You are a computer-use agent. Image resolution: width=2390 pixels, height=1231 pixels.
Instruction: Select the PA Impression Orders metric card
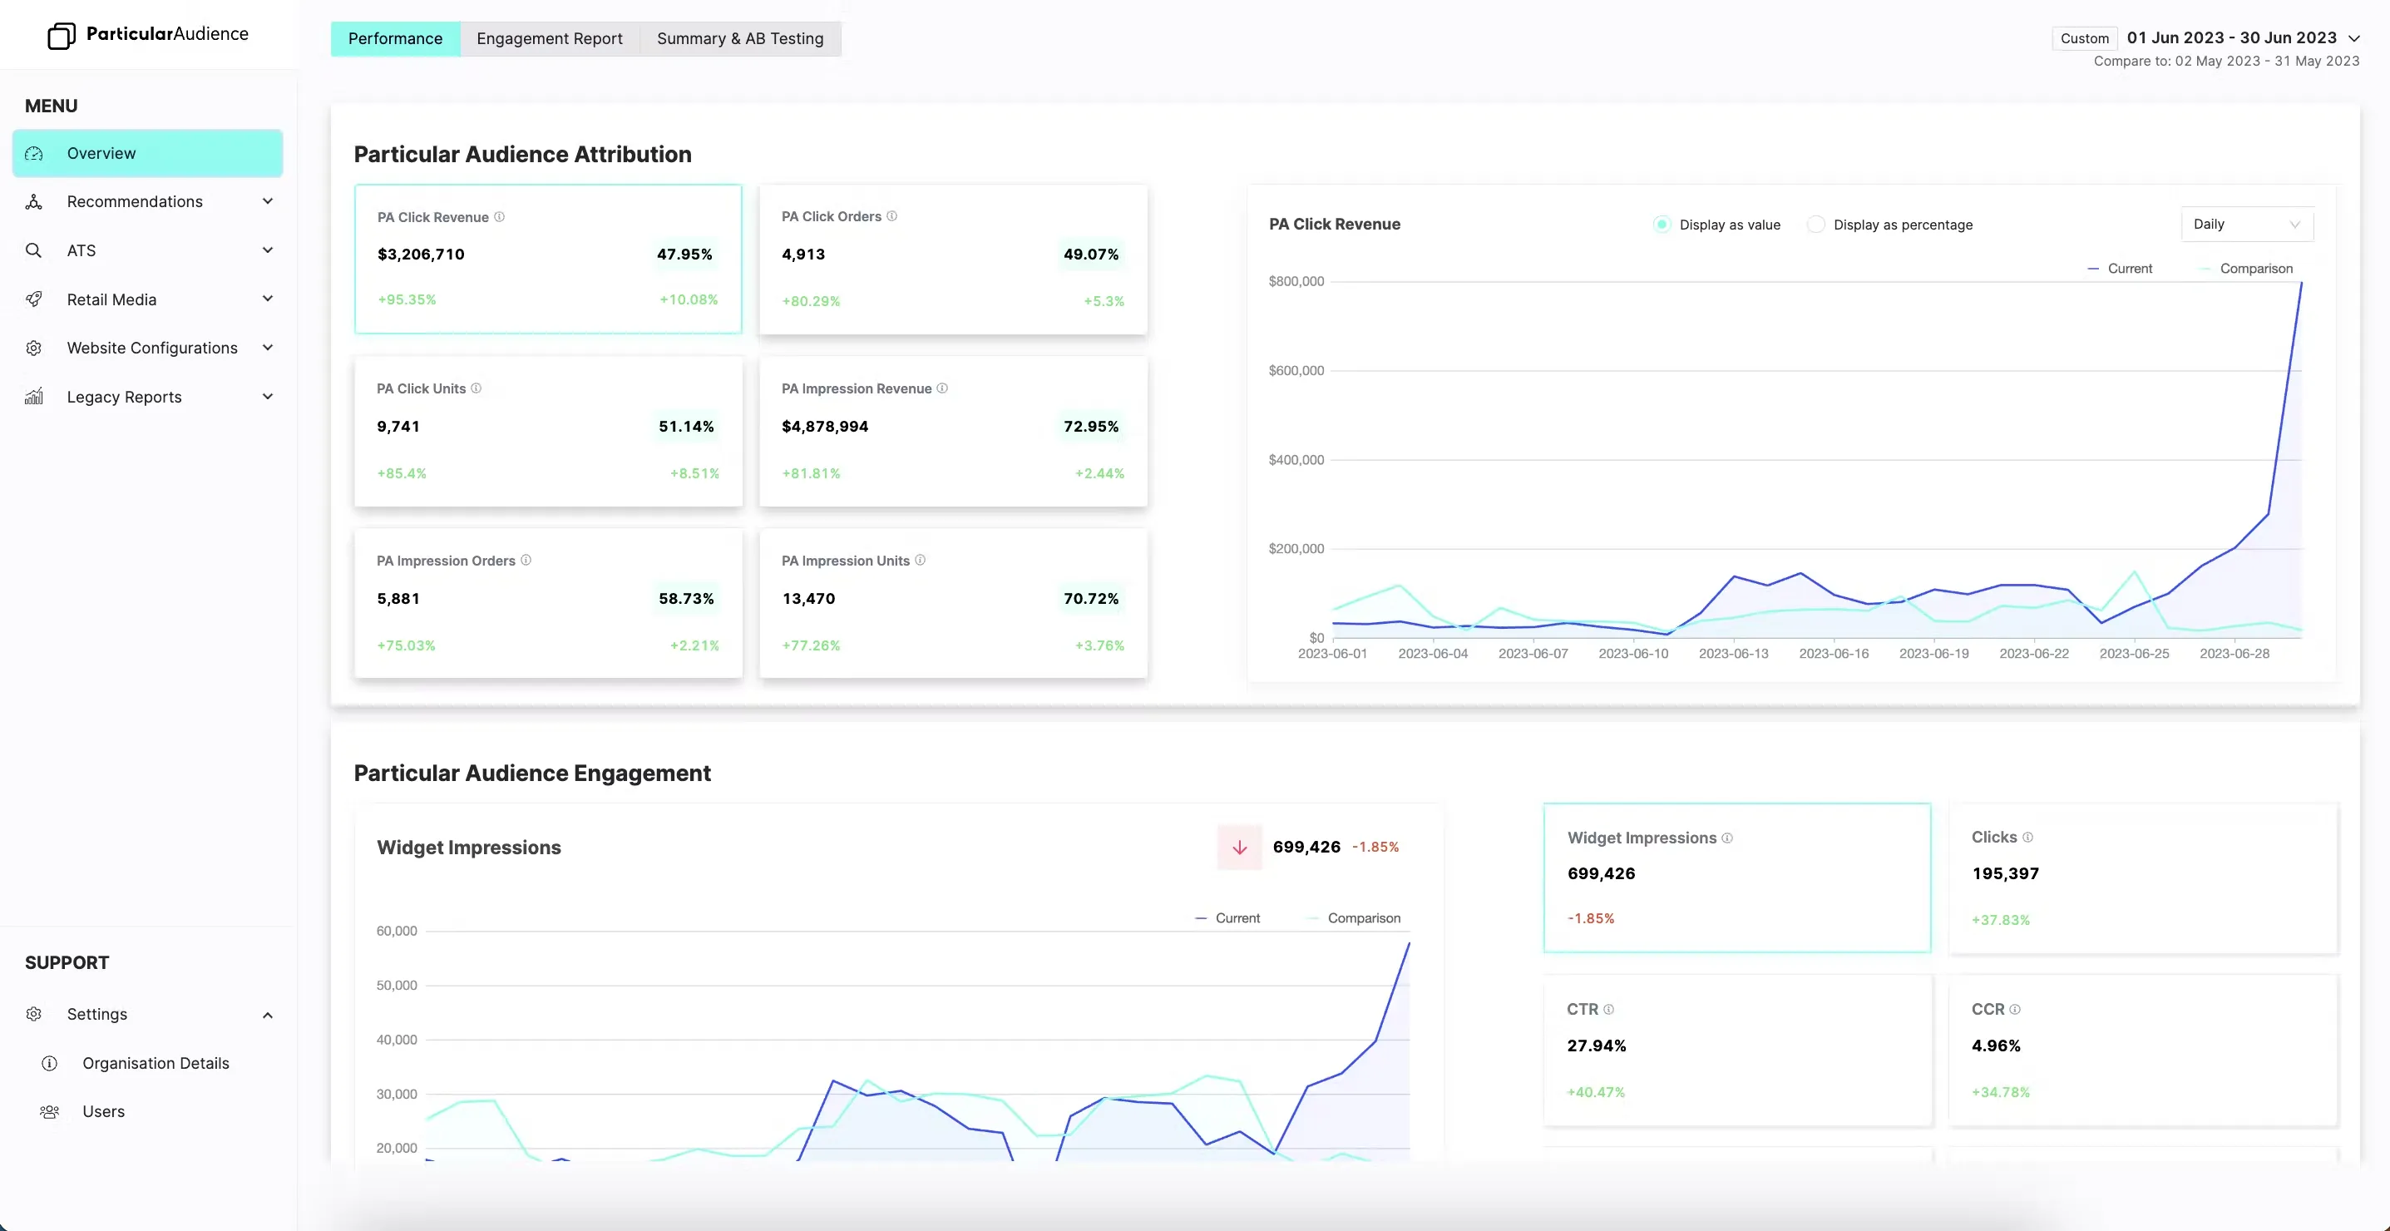548,603
